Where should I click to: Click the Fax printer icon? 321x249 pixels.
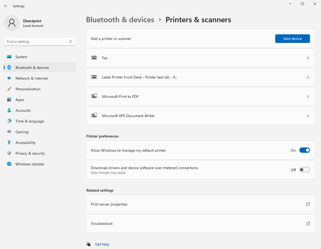coord(94,58)
